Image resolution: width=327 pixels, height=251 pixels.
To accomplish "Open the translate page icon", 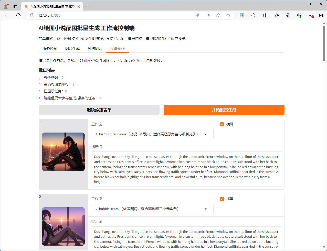I will (208, 15).
